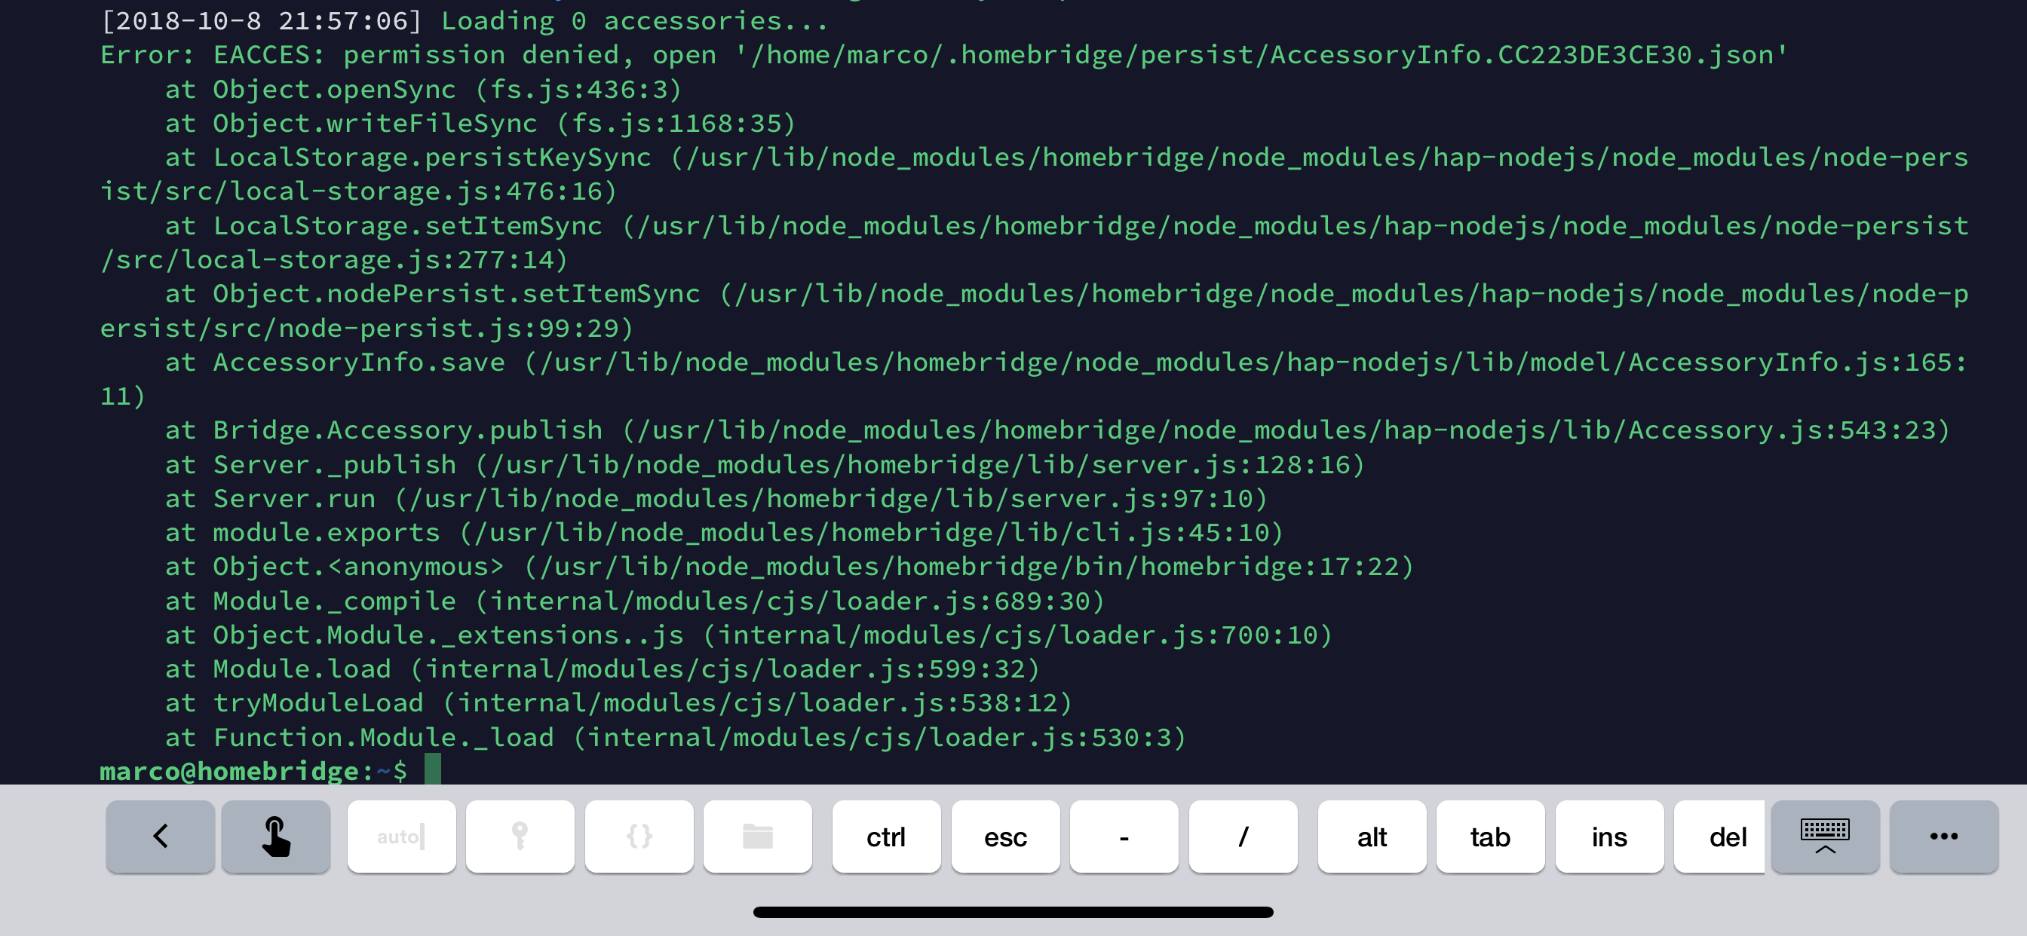Show the keyboard using keyboard icon

tap(1824, 836)
